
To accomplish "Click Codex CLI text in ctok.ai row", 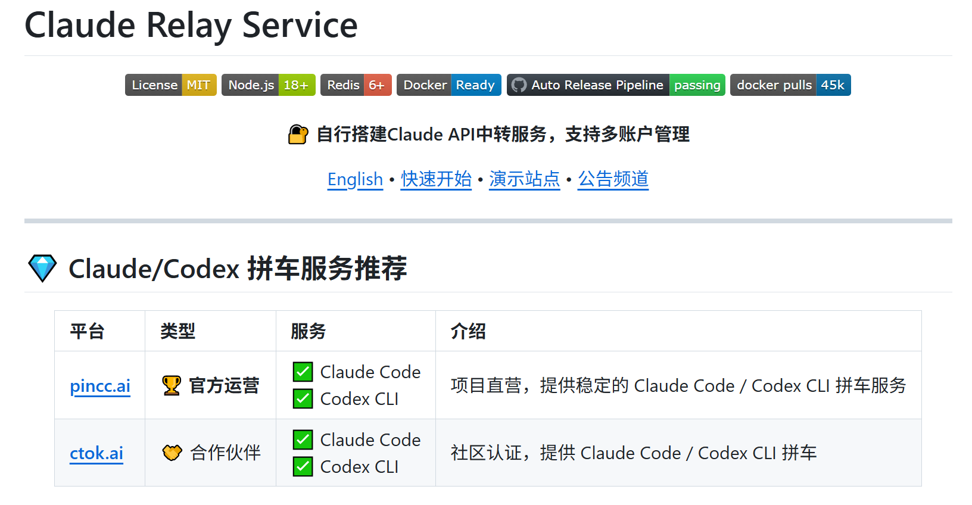I will pyautogui.click(x=359, y=466).
